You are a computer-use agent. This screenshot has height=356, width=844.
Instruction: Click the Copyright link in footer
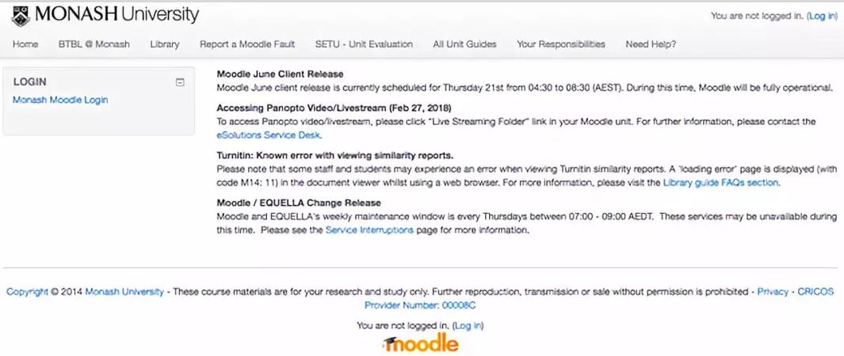tap(27, 292)
